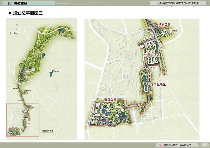Click the north arrow compass symbol

(17, 27)
